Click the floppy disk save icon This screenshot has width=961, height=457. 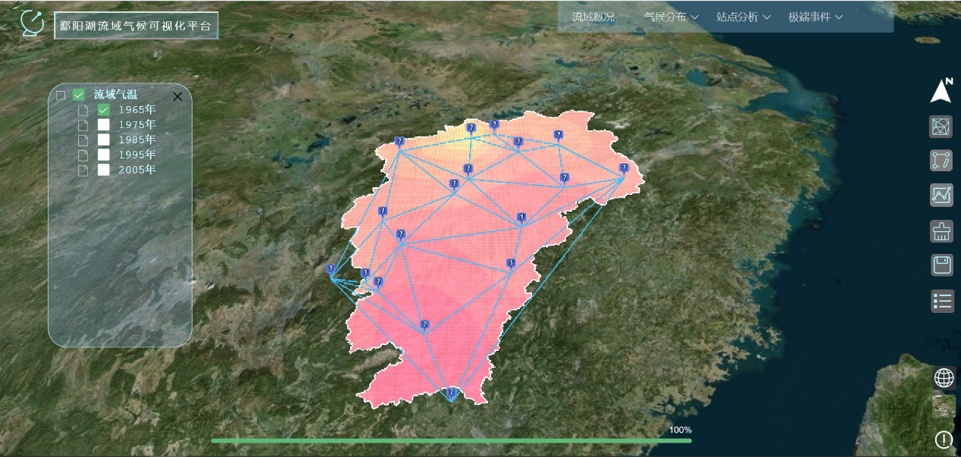[x=941, y=265]
